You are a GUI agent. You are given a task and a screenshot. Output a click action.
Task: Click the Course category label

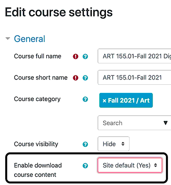point(37,99)
